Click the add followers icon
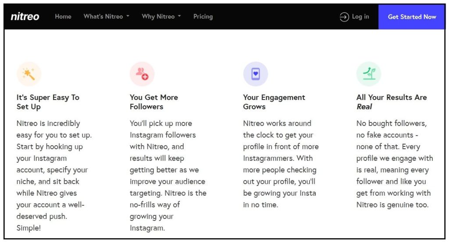 tap(142, 74)
